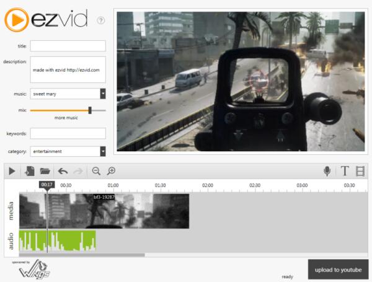Click the microphone record voice icon
372x282 pixels.
pyautogui.click(x=327, y=171)
